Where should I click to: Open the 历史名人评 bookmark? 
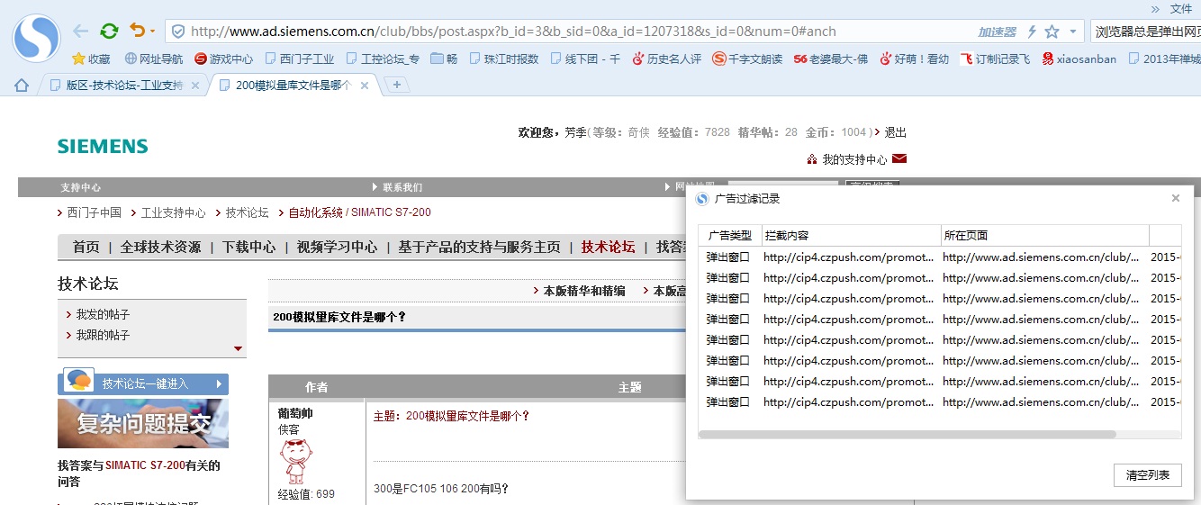pyautogui.click(x=666, y=59)
